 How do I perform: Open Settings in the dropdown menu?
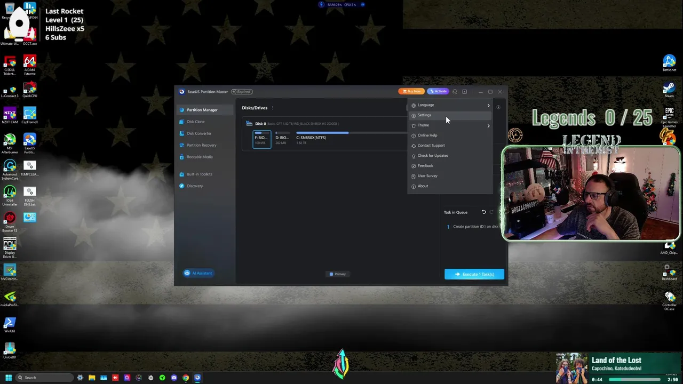point(449,115)
